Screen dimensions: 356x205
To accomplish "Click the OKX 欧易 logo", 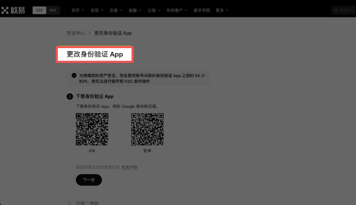I will pos(13,10).
